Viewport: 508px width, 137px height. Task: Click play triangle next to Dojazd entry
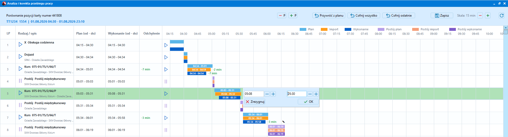[x=20, y=57]
